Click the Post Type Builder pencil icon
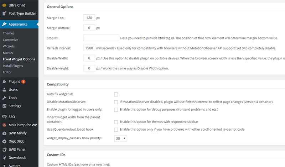285x167 pixels. point(4,14)
